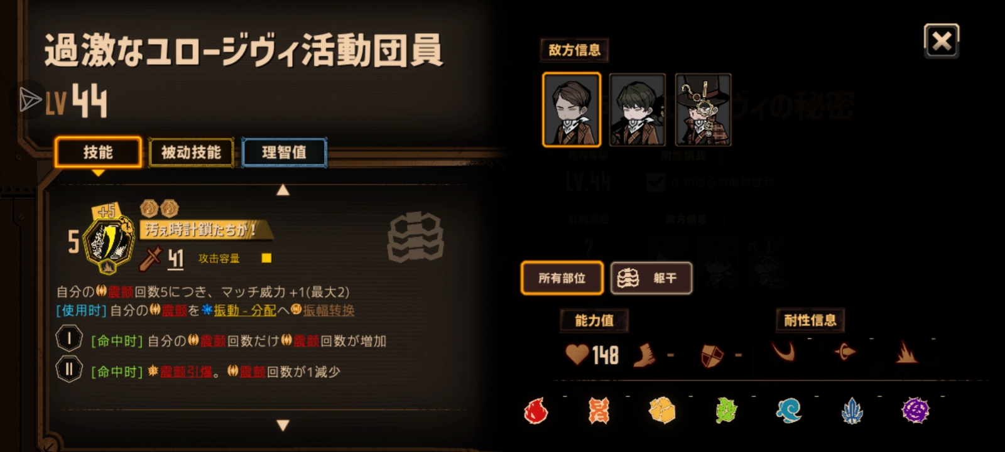Show previous skill with up arrow

pos(283,190)
